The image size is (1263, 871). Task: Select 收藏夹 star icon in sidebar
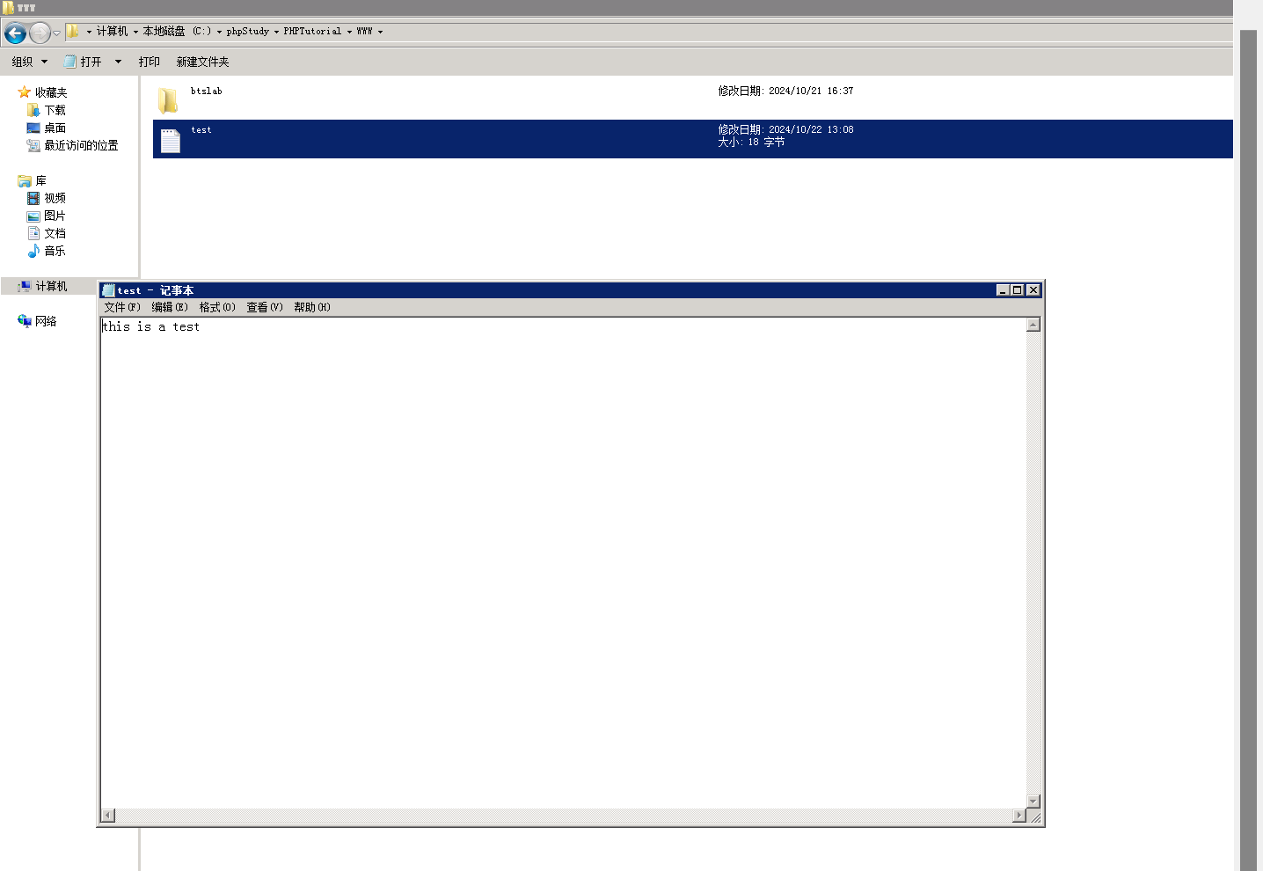(25, 92)
